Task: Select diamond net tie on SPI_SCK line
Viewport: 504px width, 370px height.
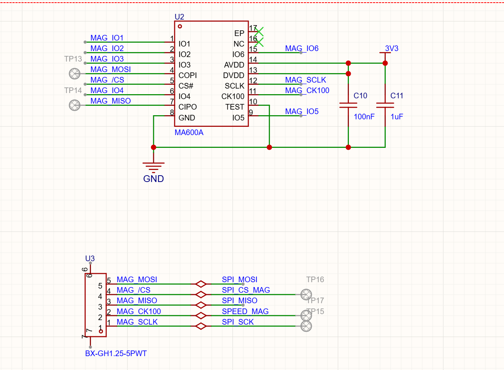Action: pos(201,326)
